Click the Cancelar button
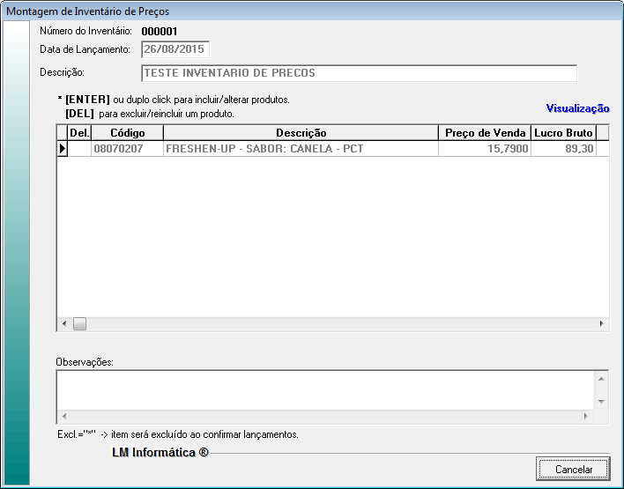624x489 pixels. pos(573,469)
